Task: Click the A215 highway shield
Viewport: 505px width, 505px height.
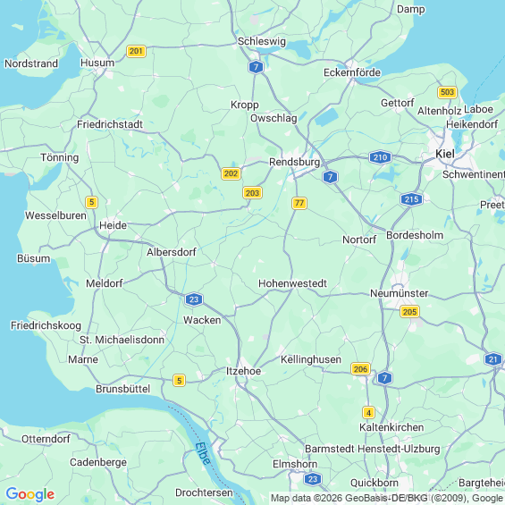Action: pos(411,199)
